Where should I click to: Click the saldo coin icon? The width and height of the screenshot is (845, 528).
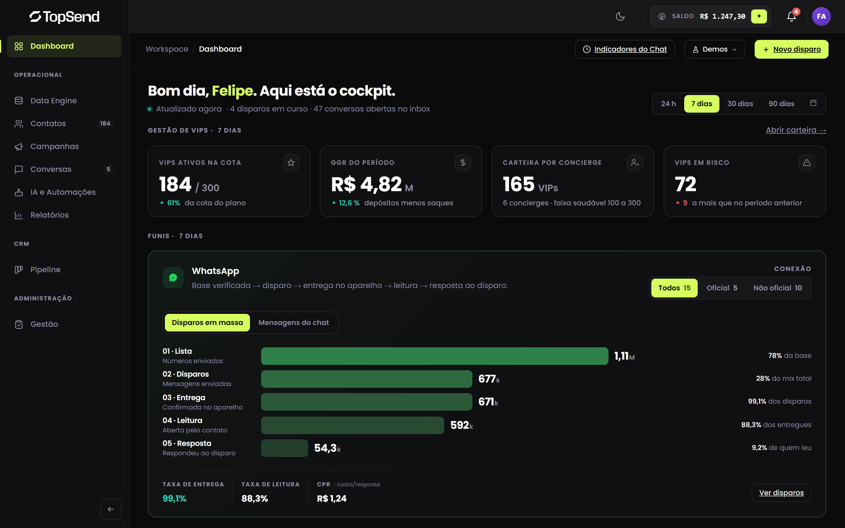(662, 16)
